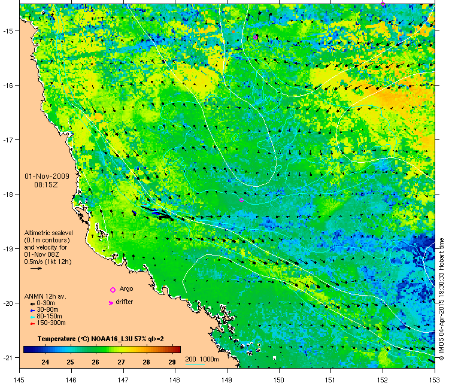Click the Argo float marker near -15 latitude
This screenshot has width=449, height=383.
pos(256,38)
